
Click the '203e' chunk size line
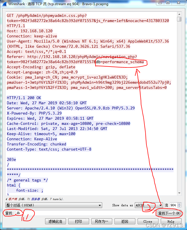[x=11, y=159]
